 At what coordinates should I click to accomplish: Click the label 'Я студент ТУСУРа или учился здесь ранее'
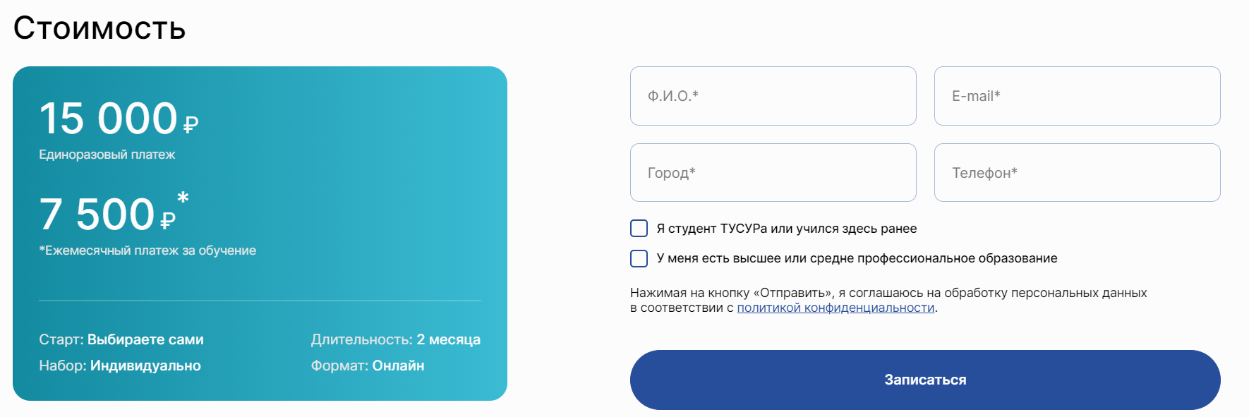pyautogui.click(x=786, y=229)
